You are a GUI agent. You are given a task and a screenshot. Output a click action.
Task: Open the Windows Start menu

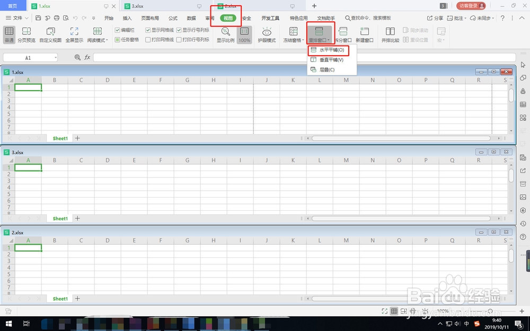(x=9, y=324)
